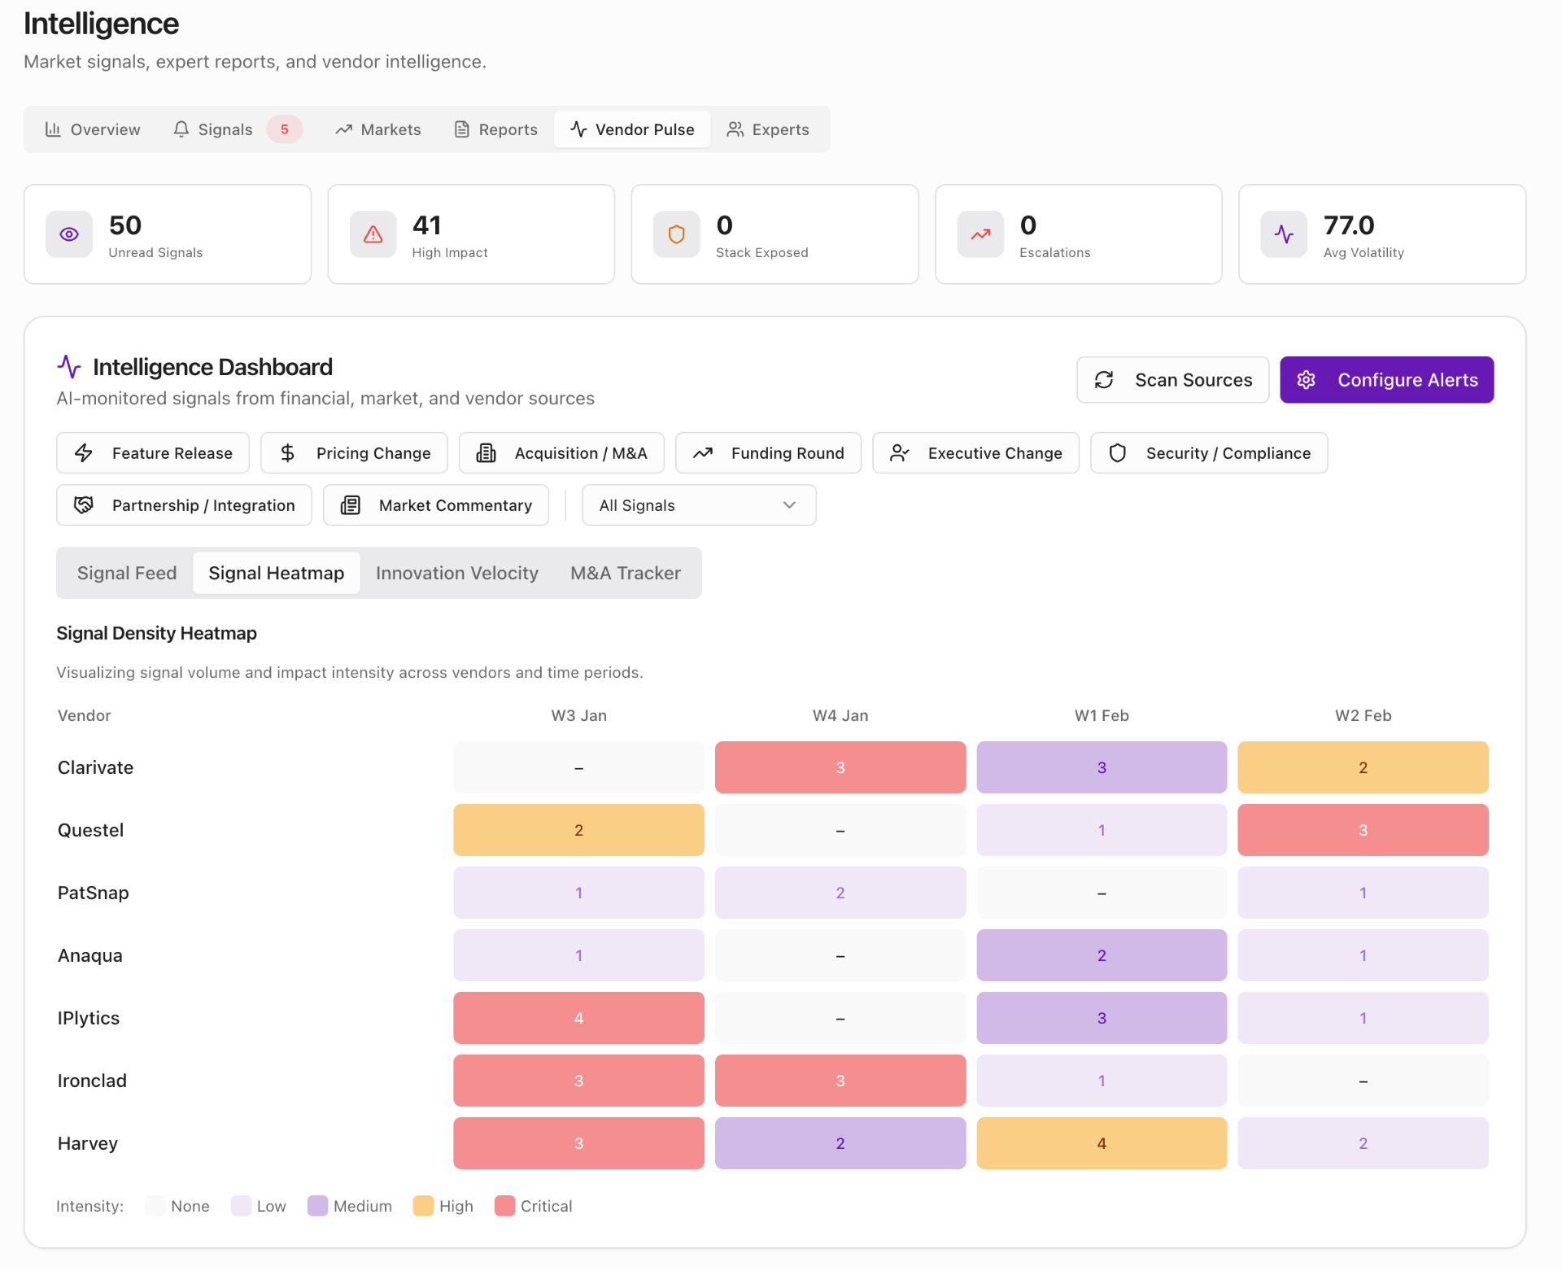Click the shield icon on Stack Exposed card

click(676, 234)
